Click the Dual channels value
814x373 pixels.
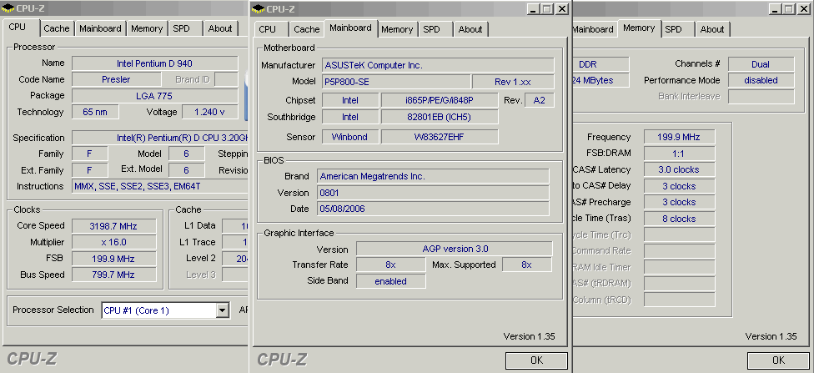761,64
